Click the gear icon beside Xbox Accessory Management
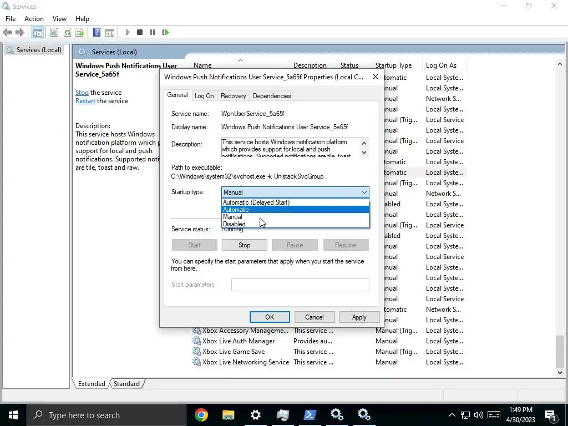 pyautogui.click(x=197, y=331)
